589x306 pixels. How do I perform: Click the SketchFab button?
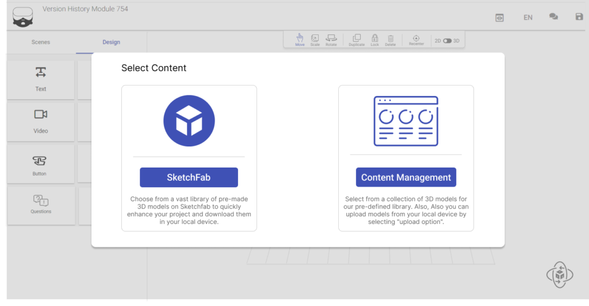coord(189,177)
